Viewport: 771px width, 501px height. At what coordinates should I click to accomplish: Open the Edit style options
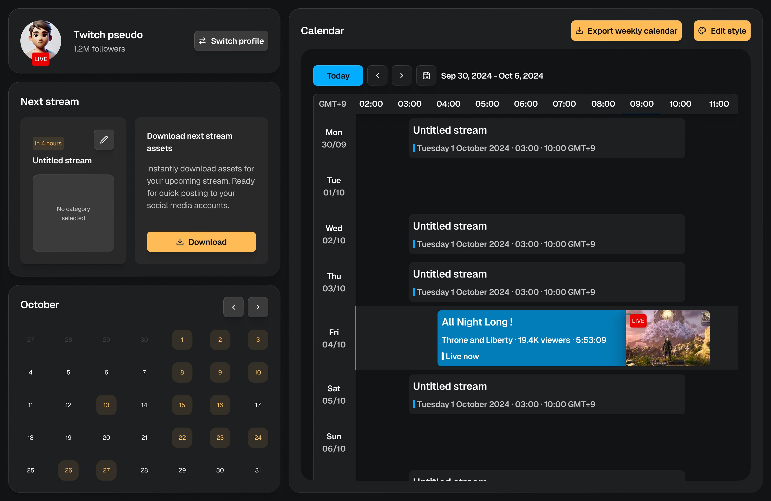tap(722, 31)
